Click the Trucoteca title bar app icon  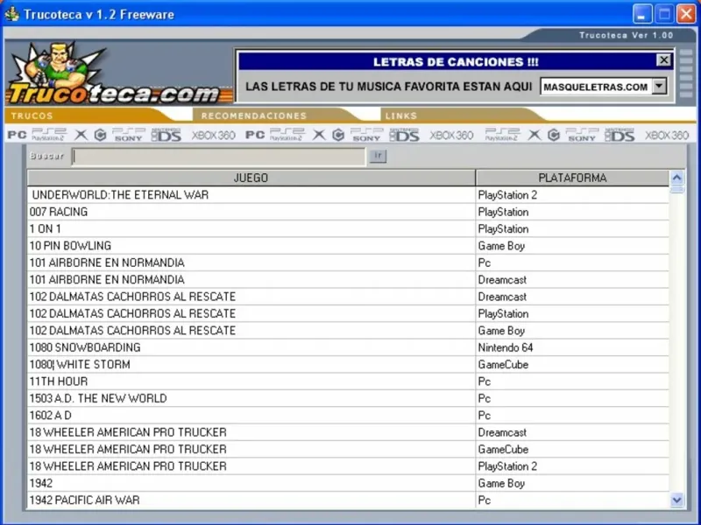pyautogui.click(x=11, y=14)
